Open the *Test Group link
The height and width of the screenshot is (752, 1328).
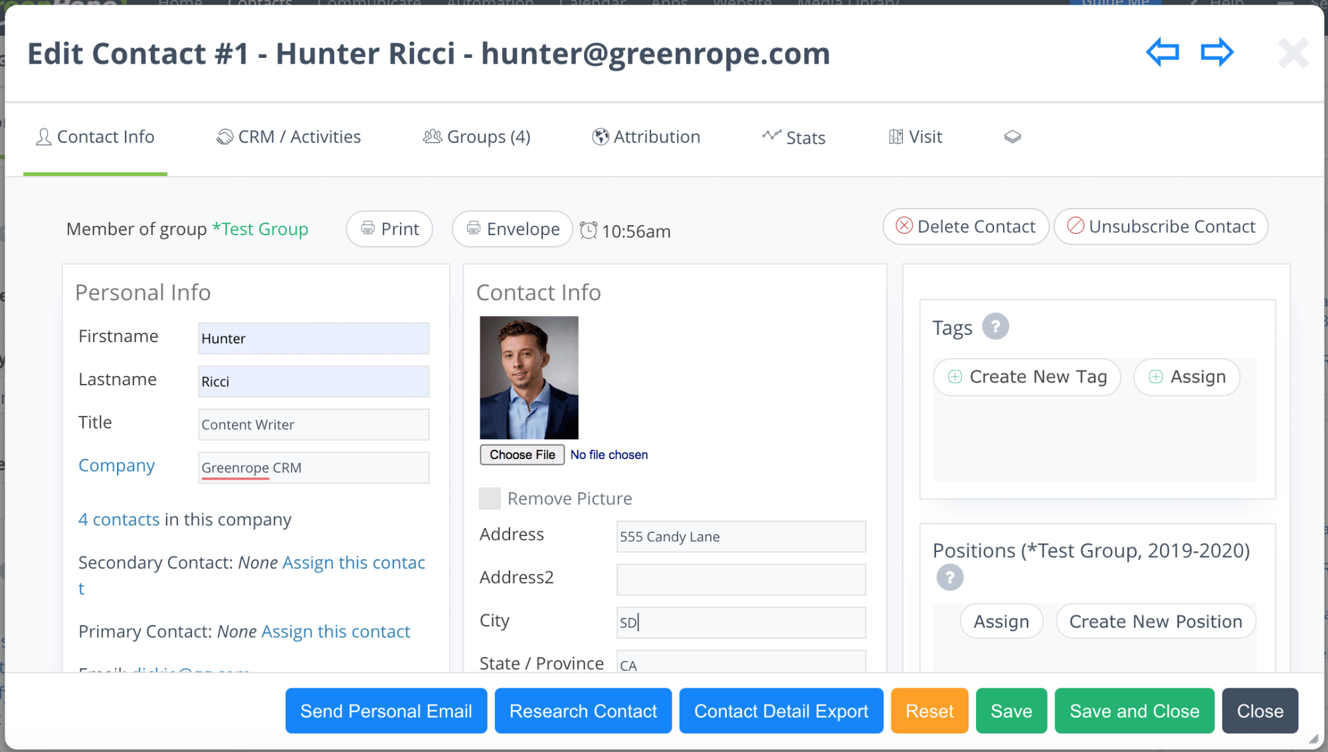pyautogui.click(x=260, y=229)
